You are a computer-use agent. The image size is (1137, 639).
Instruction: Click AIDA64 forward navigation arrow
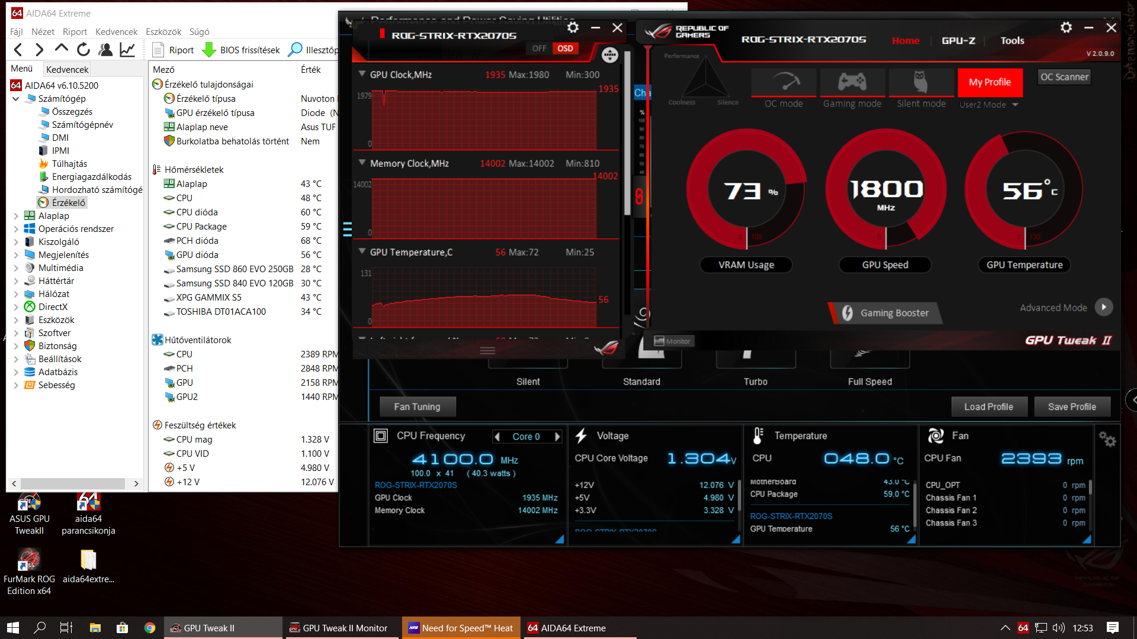click(39, 50)
